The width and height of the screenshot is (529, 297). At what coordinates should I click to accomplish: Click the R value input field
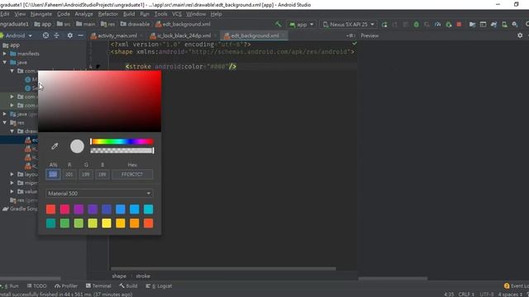(69, 174)
